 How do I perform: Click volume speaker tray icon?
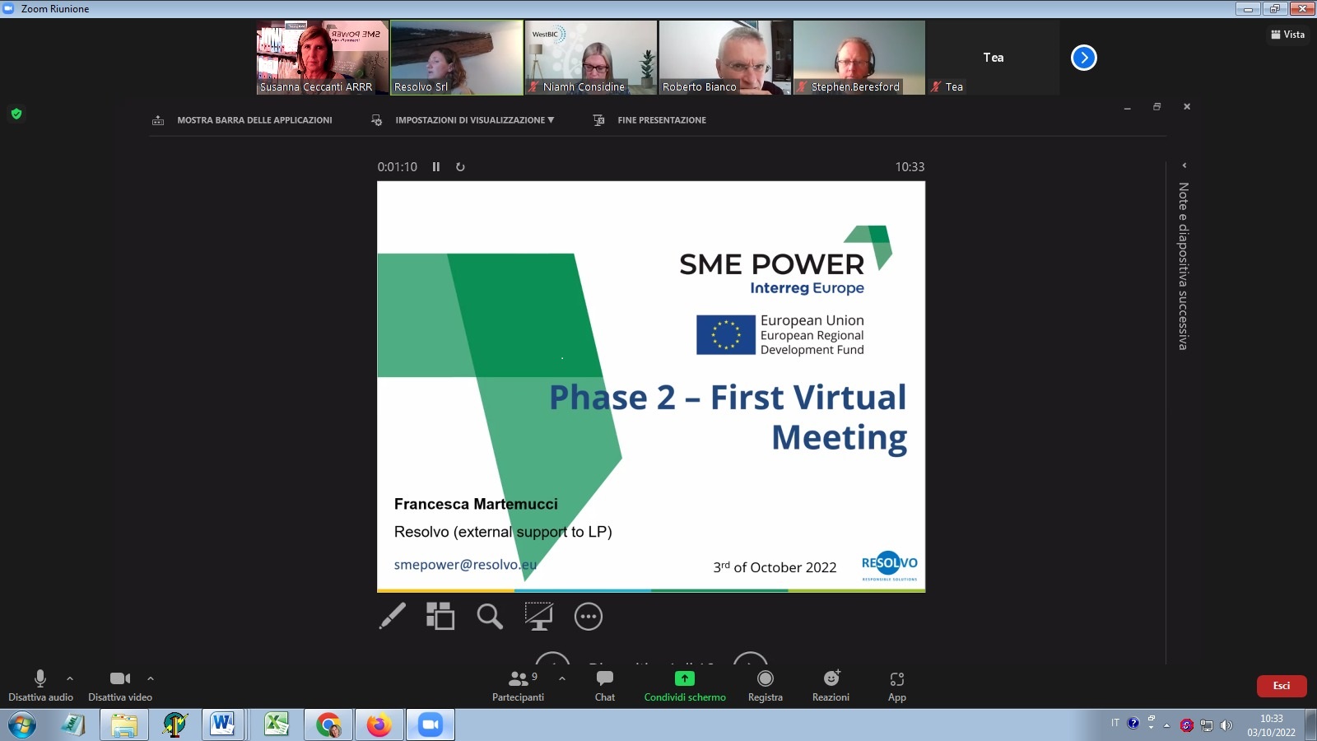pos(1226,725)
